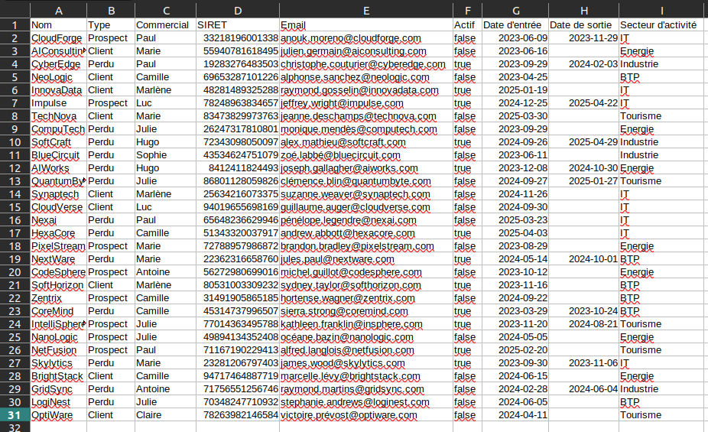Click column I header

click(663, 11)
